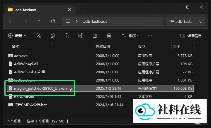Click 选中 1 个项目 192 MB status text
The width and height of the screenshot is (211, 128).
pyautogui.click(x=45, y=121)
